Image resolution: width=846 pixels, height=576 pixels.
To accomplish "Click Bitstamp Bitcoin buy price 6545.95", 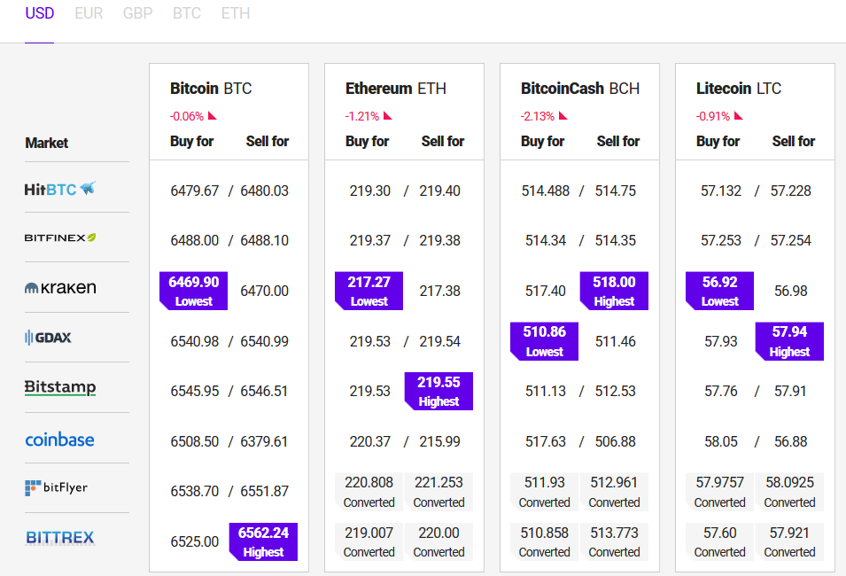I will [x=195, y=391].
